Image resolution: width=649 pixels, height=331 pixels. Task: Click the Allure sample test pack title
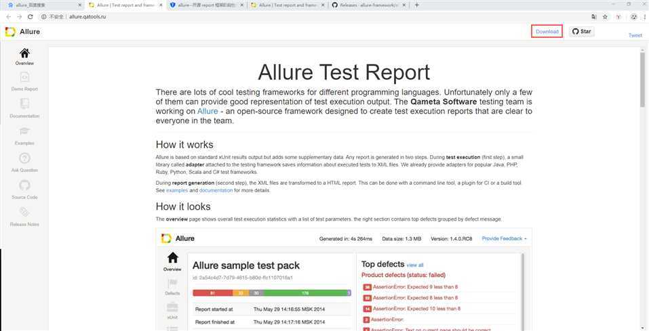(x=246, y=265)
